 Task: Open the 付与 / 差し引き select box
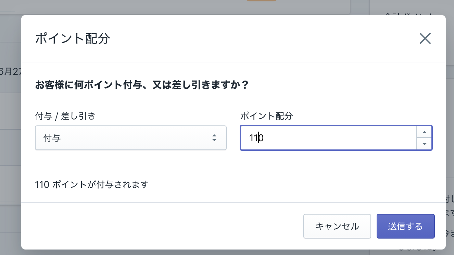pos(131,138)
